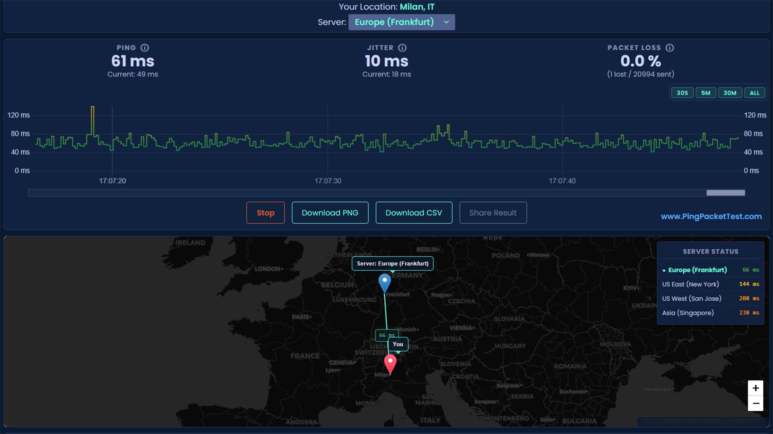Screen dimensions: 773x434
Task: Click the JITTER info icon
Action: click(403, 47)
